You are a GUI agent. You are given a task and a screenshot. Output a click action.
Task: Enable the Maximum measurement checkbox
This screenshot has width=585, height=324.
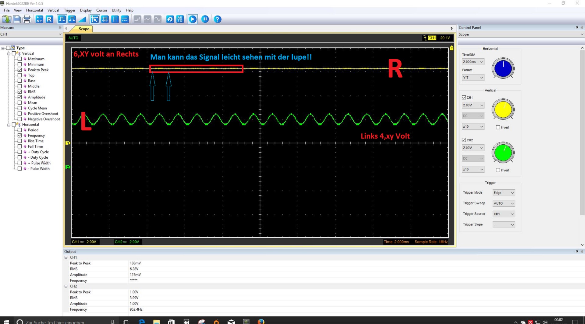(x=20, y=59)
